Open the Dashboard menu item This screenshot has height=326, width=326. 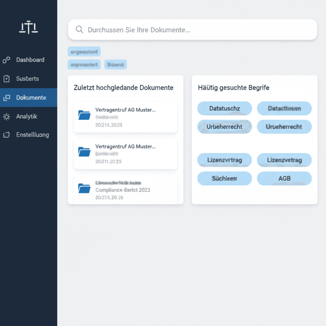click(x=28, y=60)
